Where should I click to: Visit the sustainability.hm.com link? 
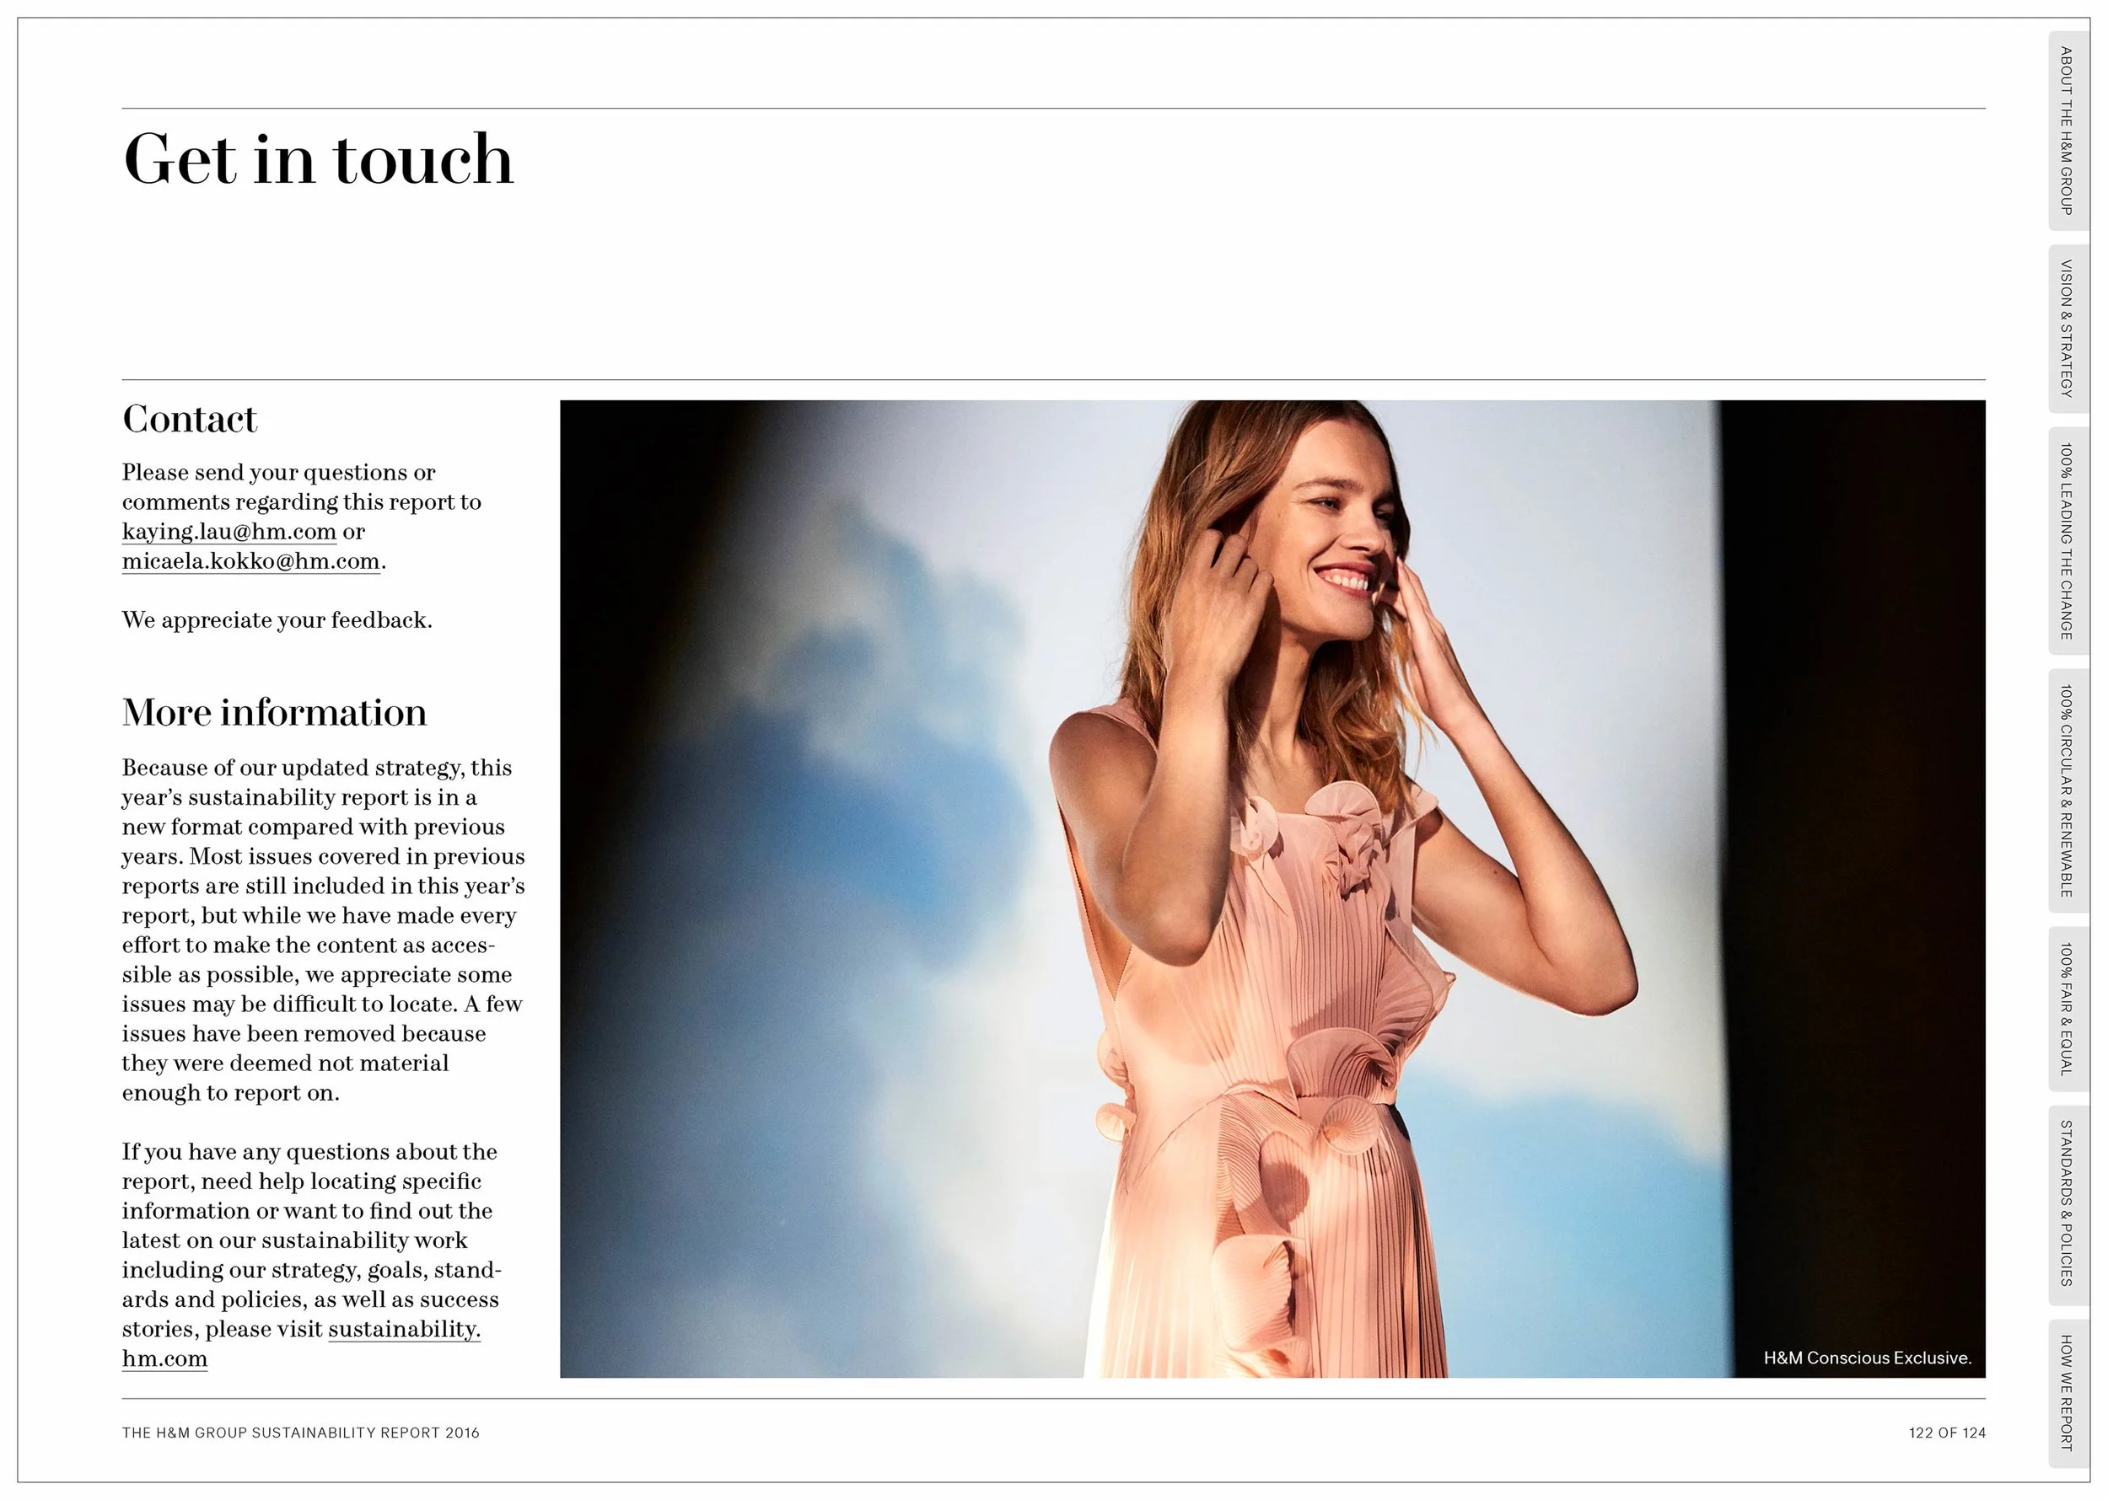click(404, 1329)
